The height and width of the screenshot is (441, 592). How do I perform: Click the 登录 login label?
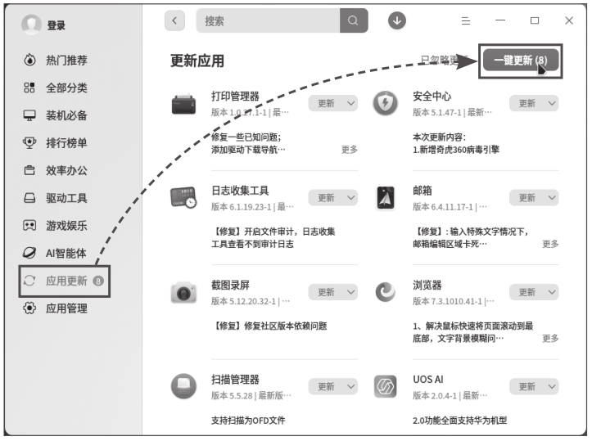56,25
